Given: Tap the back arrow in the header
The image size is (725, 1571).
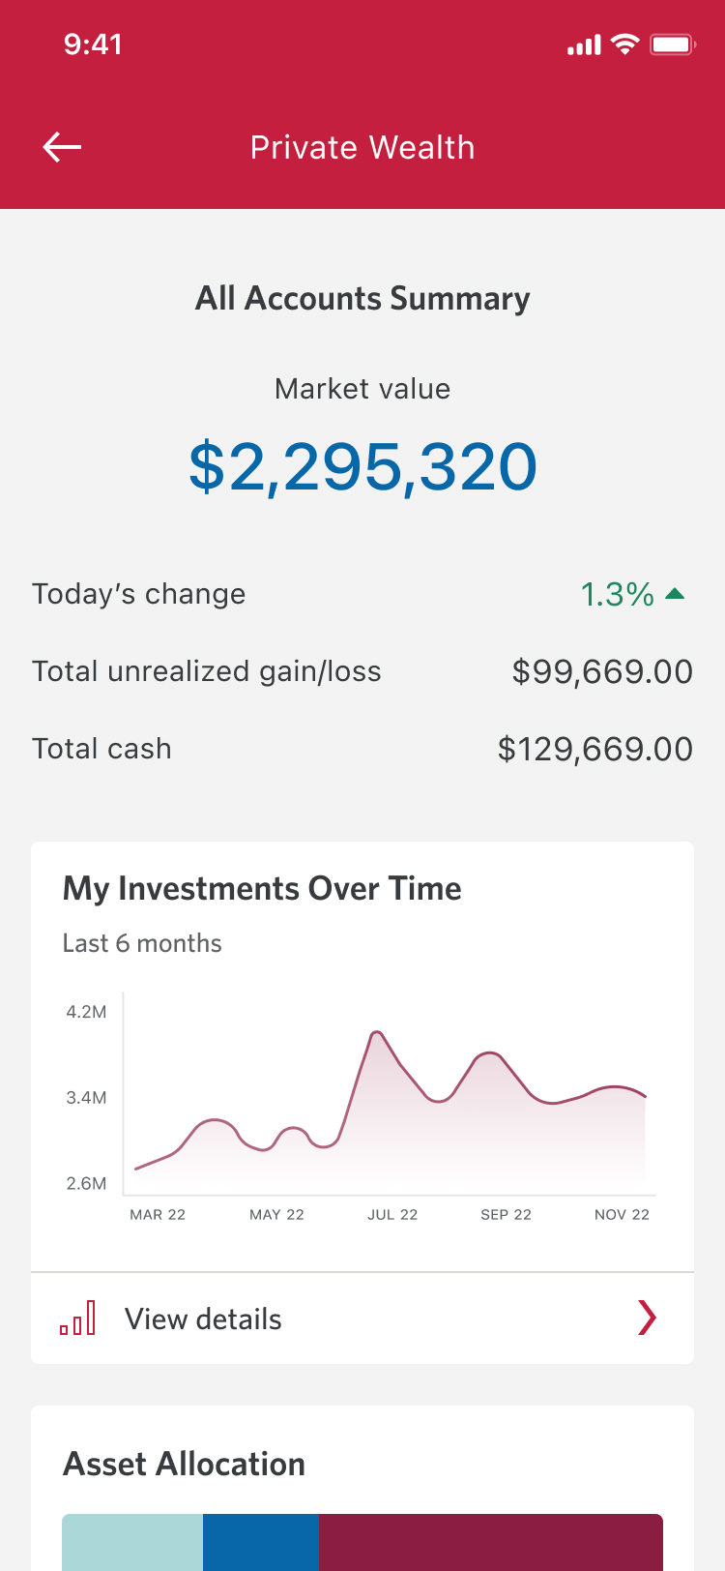Looking at the screenshot, I should pyautogui.click(x=63, y=147).
